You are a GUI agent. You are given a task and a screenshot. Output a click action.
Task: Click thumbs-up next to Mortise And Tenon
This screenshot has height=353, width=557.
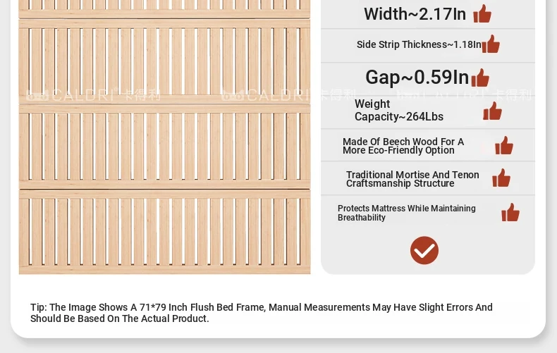[x=501, y=178]
